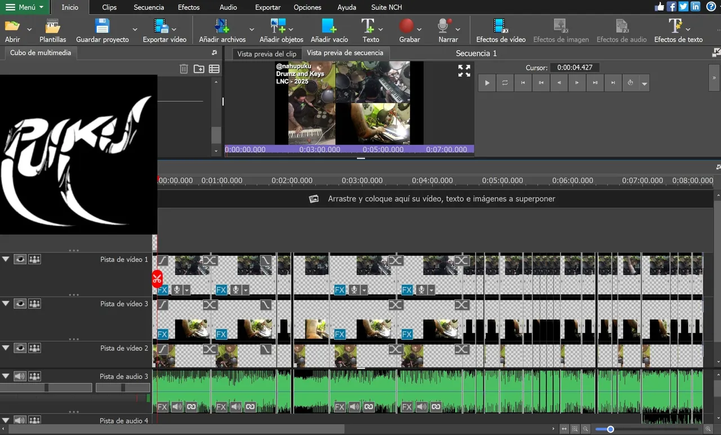Delete selected item with media bin trash icon

pos(184,69)
